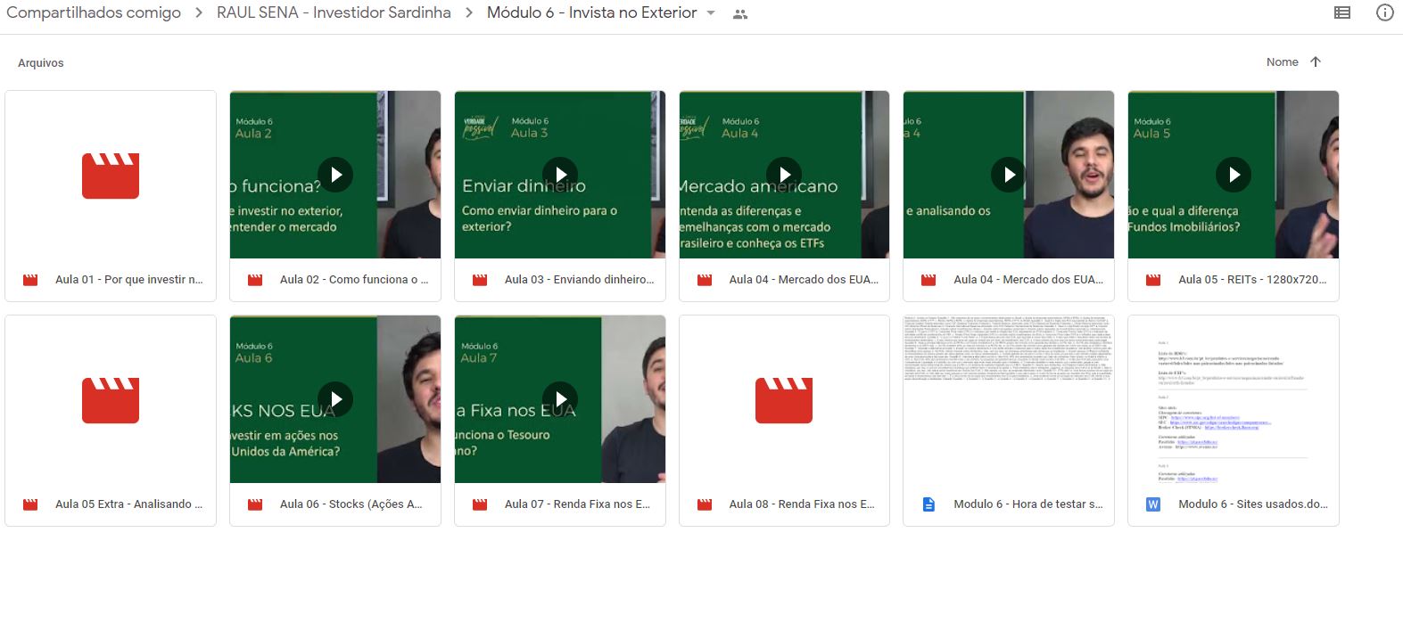Select the Aula 05 Extra - Analisando file

click(x=128, y=504)
